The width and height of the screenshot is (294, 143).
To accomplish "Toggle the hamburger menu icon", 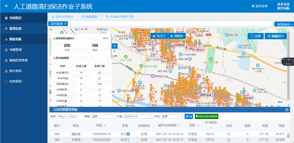I will click(6, 6).
